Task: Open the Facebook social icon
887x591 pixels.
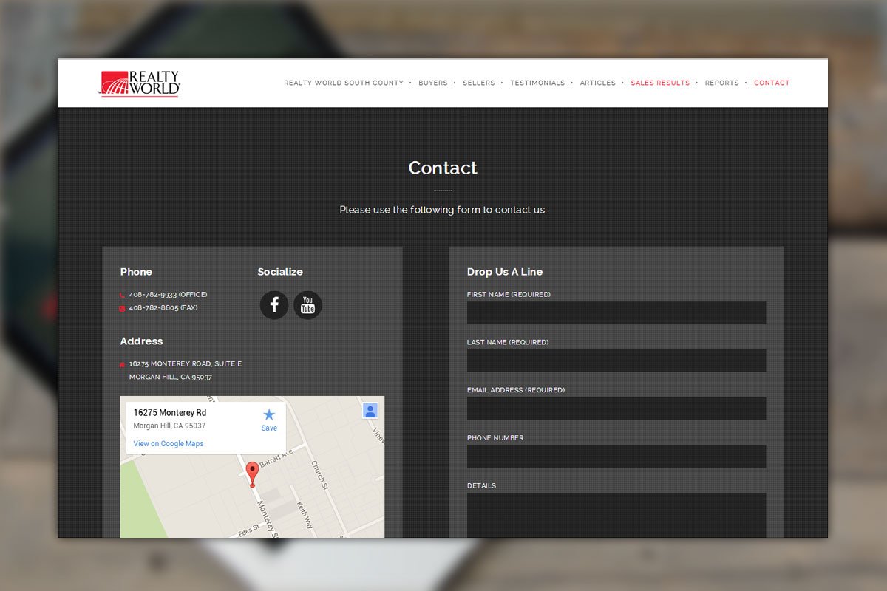Action: tap(274, 304)
